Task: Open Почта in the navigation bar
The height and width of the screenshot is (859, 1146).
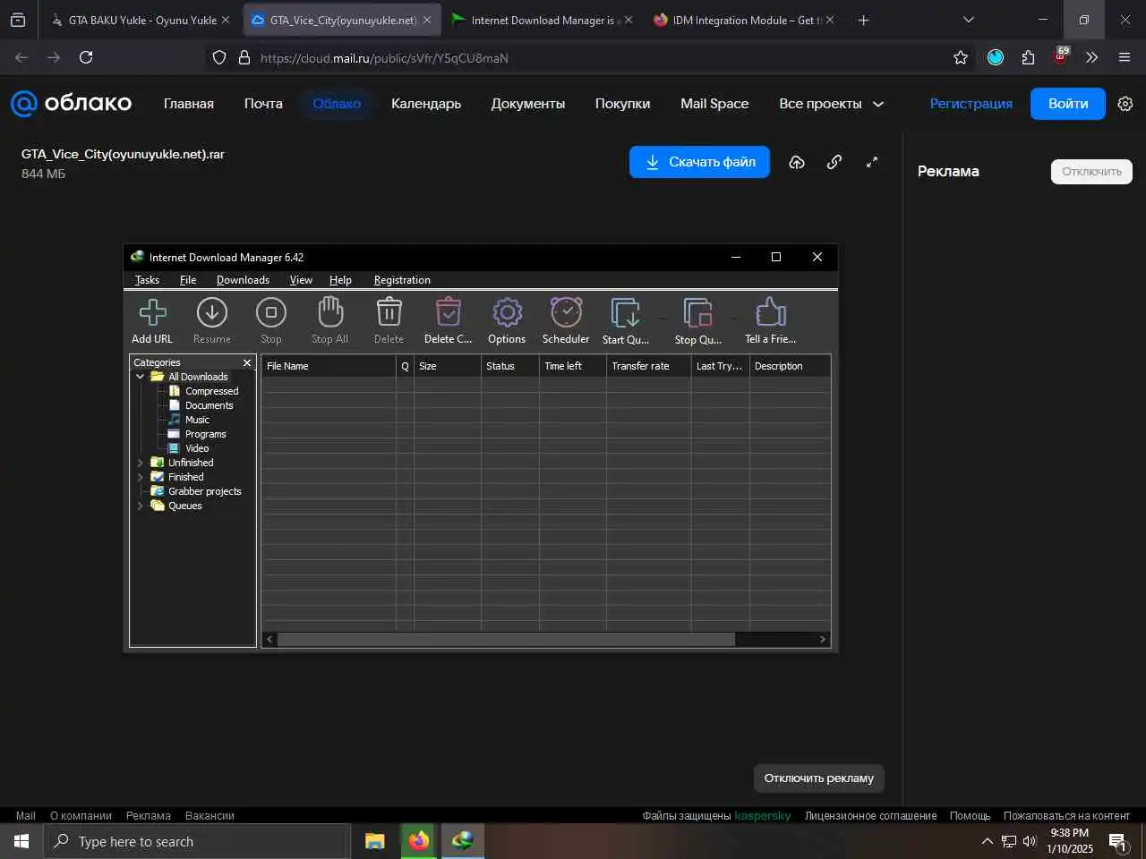Action: [263, 104]
